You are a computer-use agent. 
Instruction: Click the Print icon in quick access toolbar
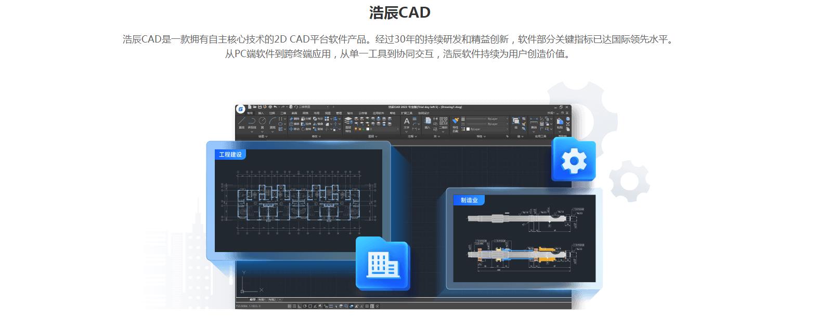point(270,107)
